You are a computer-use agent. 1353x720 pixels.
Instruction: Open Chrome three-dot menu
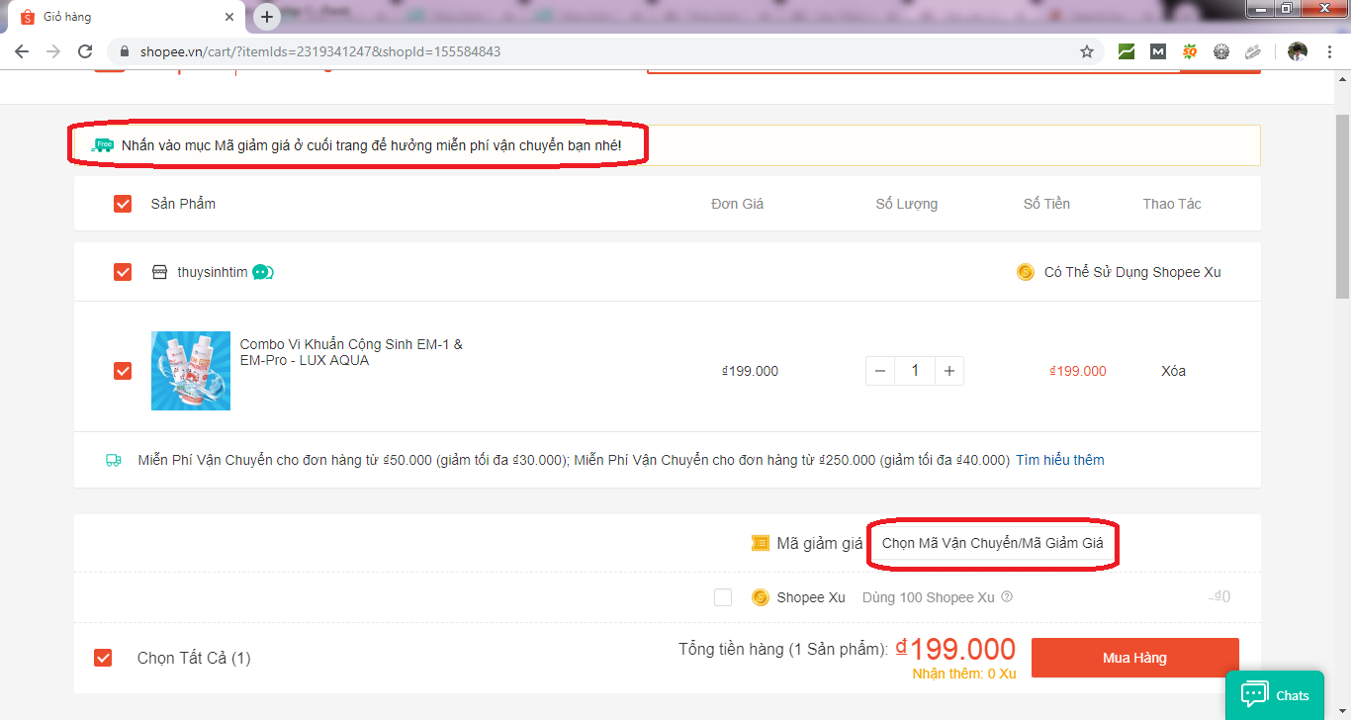click(1329, 51)
